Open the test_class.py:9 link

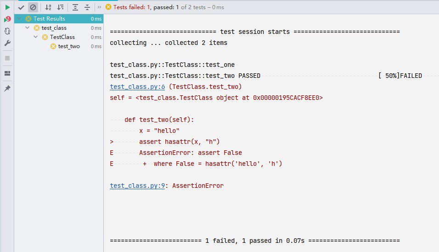(137, 186)
